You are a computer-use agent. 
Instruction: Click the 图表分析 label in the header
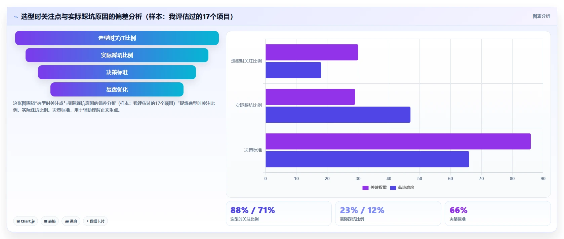[x=541, y=16]
